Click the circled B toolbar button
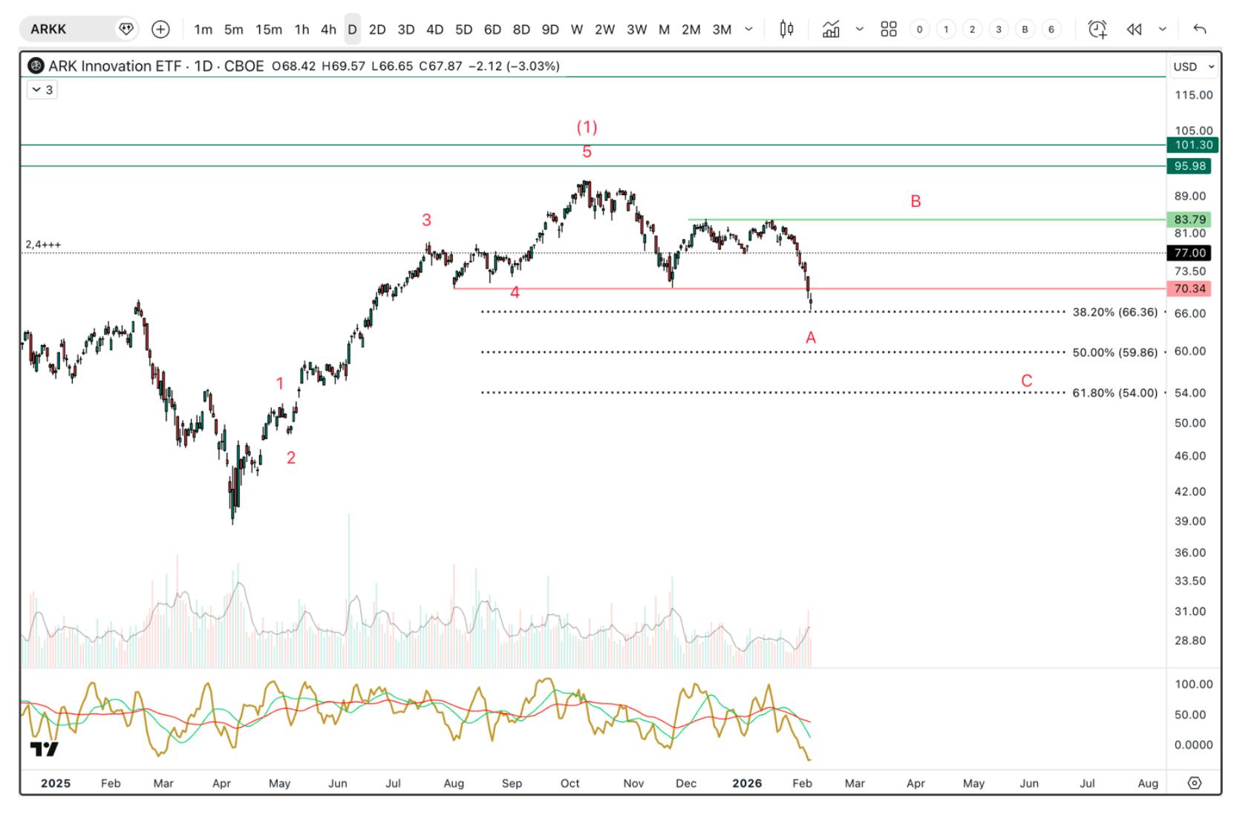 [1025, 29]
